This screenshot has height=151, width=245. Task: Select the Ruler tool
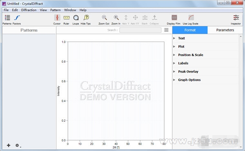[67, 18]
